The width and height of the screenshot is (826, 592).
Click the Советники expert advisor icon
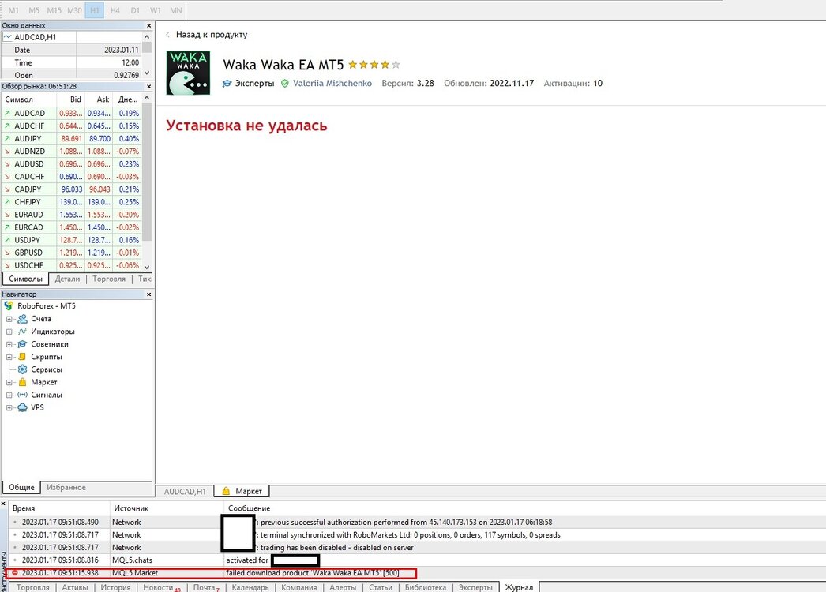22,344
